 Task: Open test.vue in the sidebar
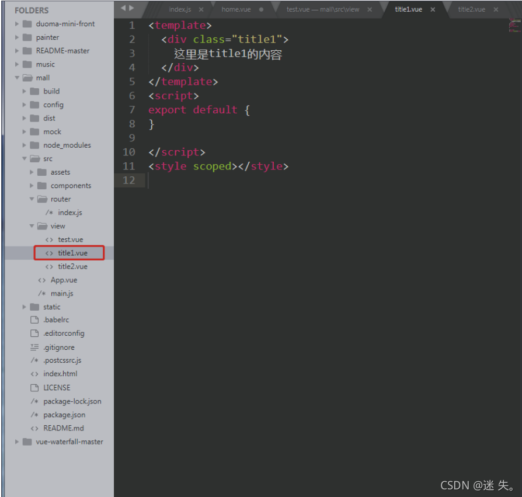pos(71,239)
